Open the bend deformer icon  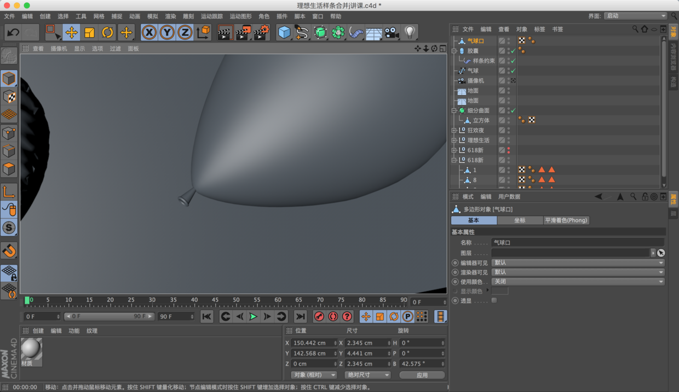356,32
